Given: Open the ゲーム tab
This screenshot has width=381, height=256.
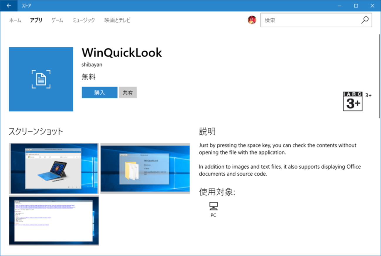Looking at the screenshot, I should coord(57,20).
